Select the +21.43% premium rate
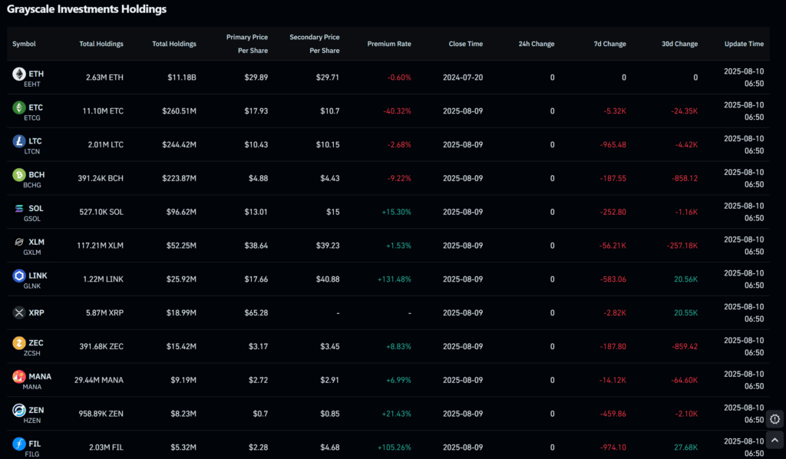The image size is (786, 459). [396, 414]
